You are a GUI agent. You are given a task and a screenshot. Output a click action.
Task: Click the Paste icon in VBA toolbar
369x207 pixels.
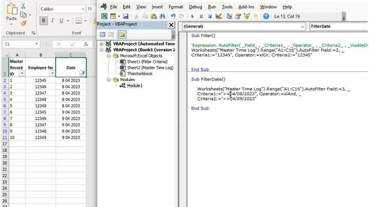click(x=153, y=16)
